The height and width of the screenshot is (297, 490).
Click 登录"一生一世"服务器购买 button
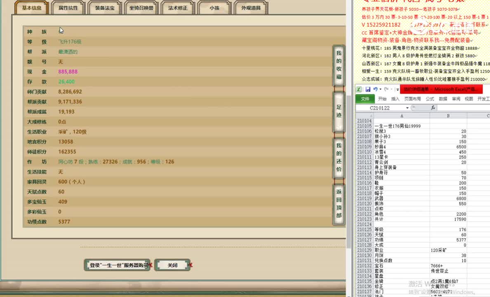(x=117, y=265)
